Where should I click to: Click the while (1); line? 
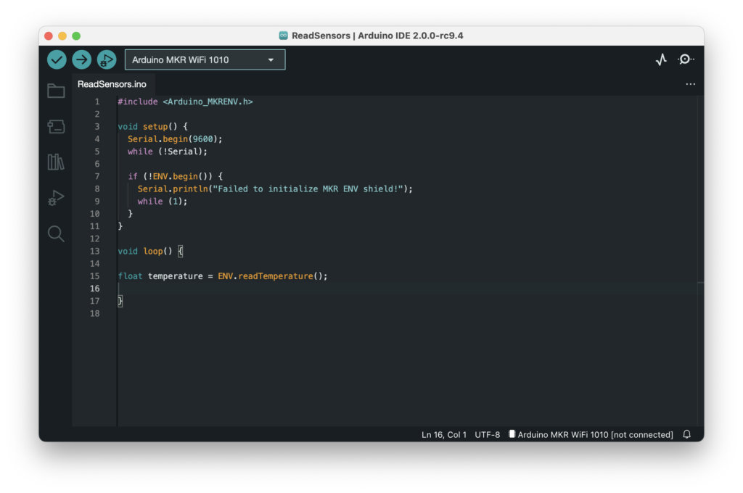pos(163,202)
